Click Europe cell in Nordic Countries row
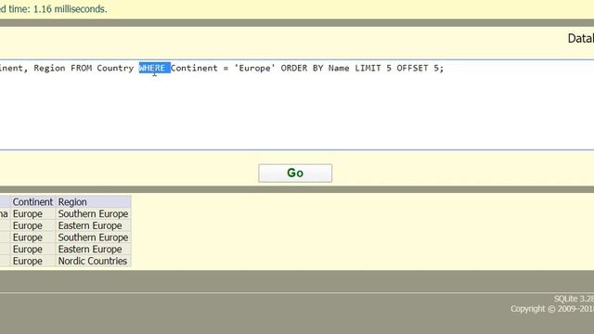594x334 pixels. pos(33,261)
